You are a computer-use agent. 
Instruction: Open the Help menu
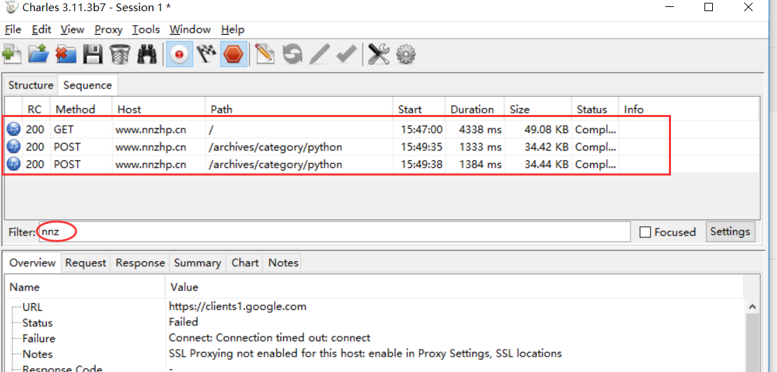233,30
